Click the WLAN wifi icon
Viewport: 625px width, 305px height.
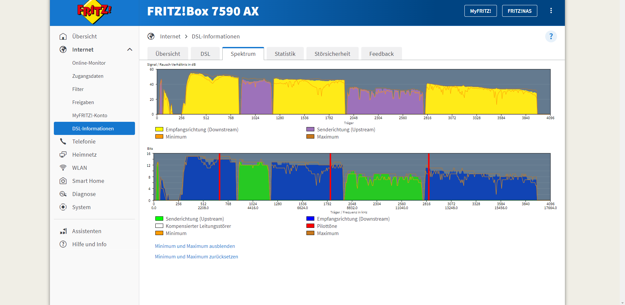point(63,168)
